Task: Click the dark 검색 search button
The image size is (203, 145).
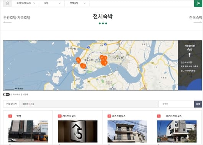Action: (x=198, y=104)
